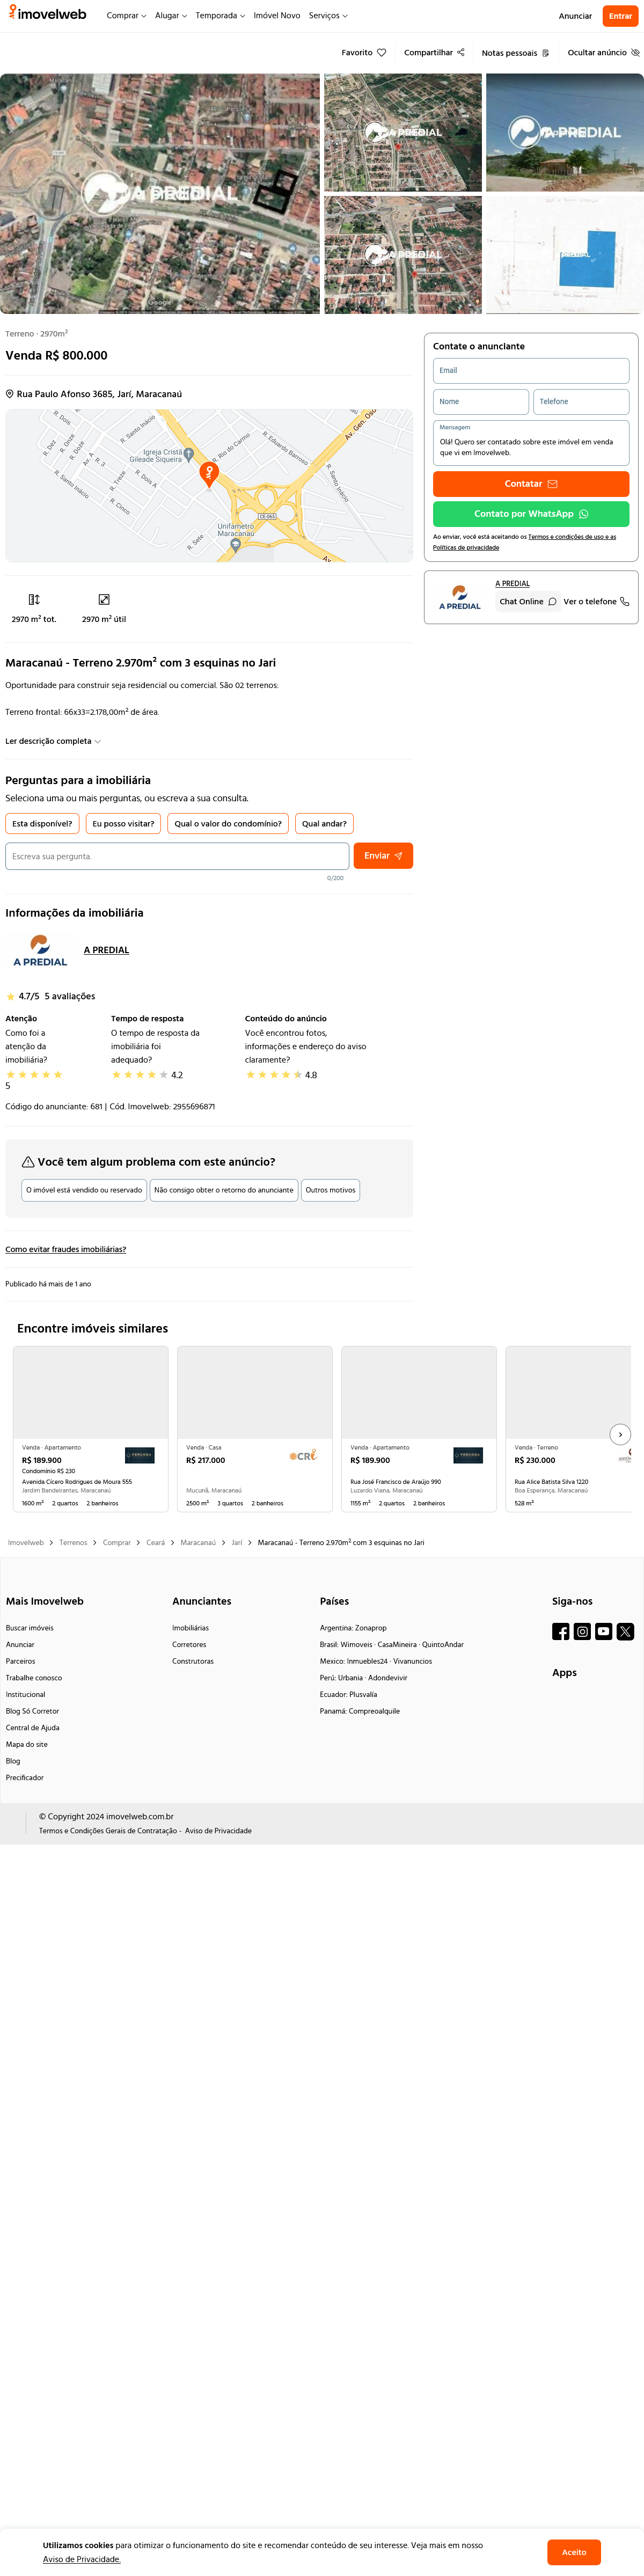Select the 'Esta disponível?' question chip
This screenshot has width=644, height=2576.
point(42,824)
